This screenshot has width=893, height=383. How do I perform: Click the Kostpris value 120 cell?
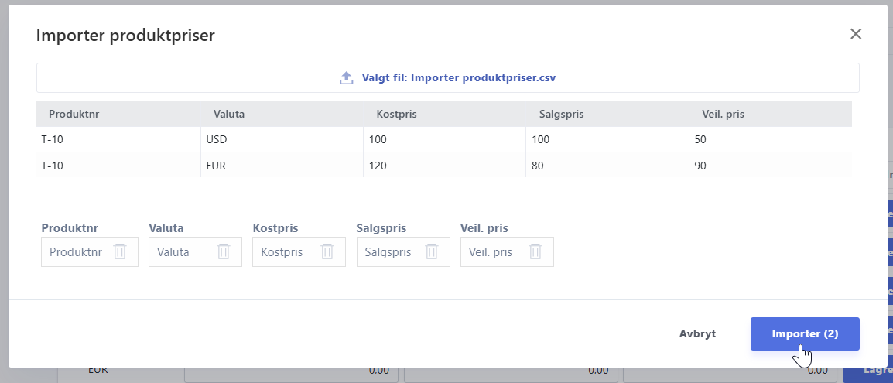[443, 166]
